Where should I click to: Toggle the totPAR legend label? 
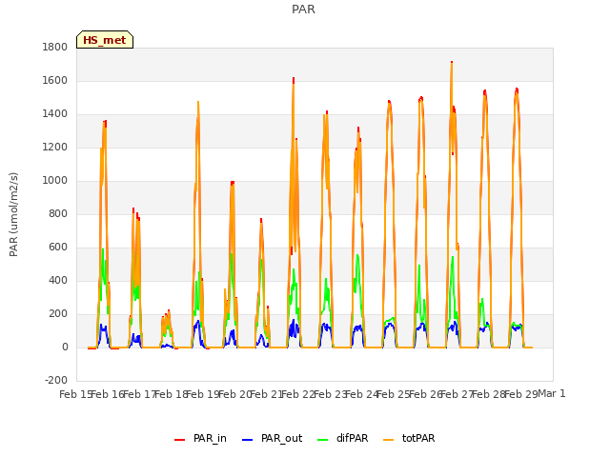pos(418,438)
